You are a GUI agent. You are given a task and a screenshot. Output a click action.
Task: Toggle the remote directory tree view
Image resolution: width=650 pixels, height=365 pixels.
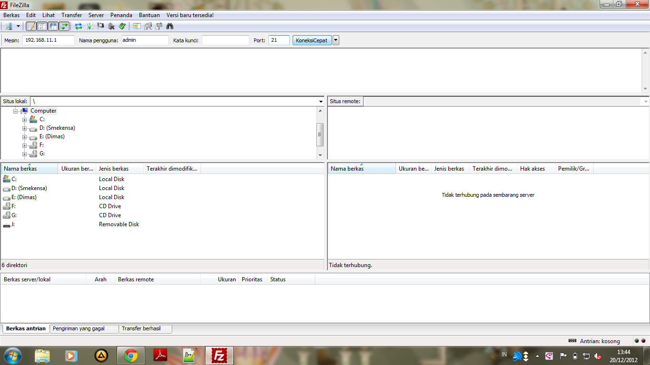[x=53, y=26]
